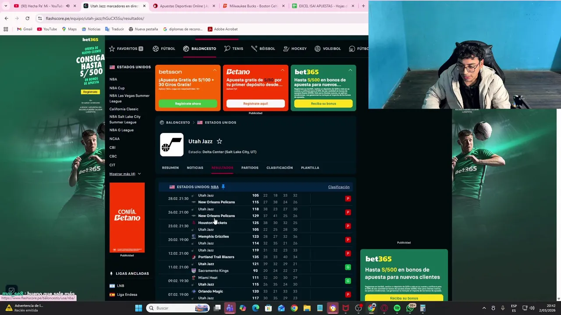
Task: Switch to the Partidos team tab
Action: coord(250,168)
